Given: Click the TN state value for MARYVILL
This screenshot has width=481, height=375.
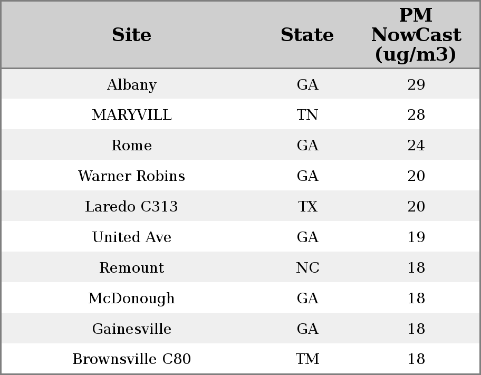Looking at the screenshot, I should (x=307, y=115).
